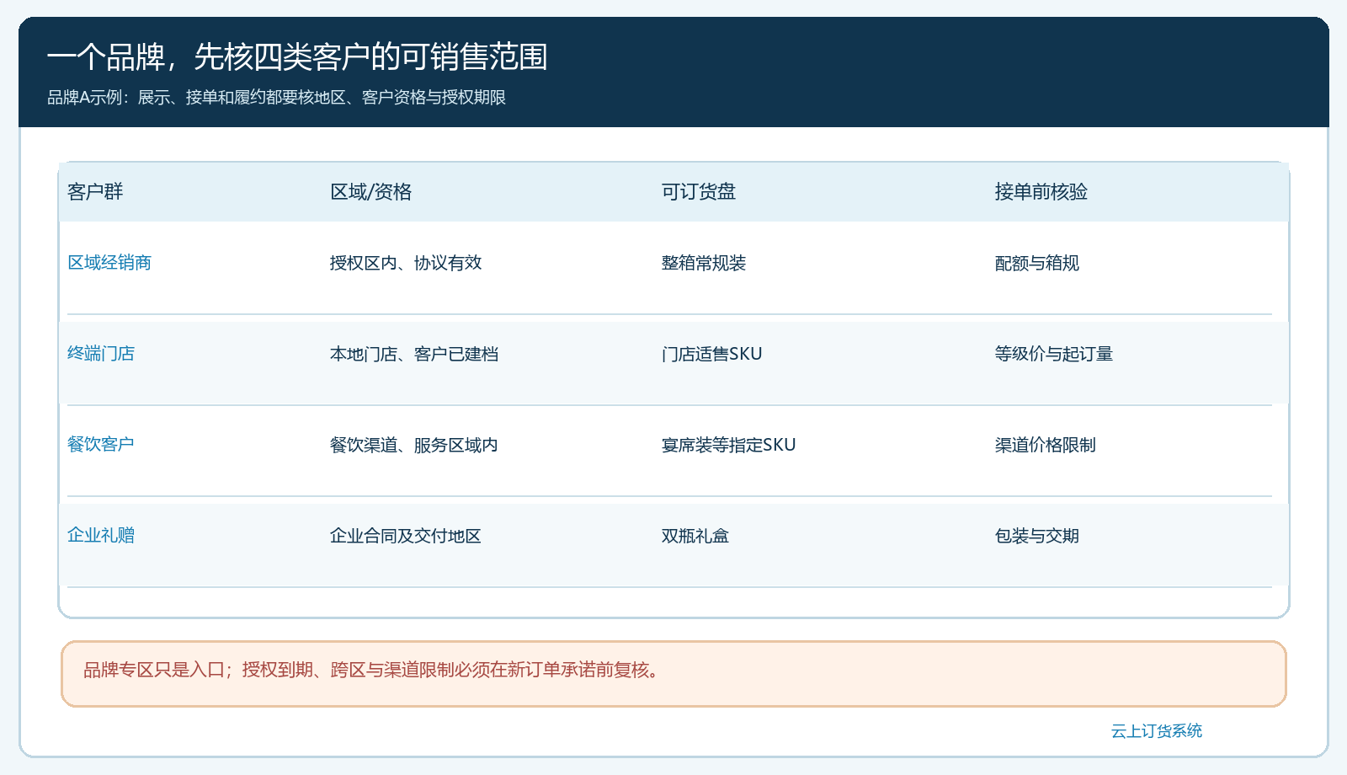Select the 渠道价格限制 cell
Image resolution: width=1347 pixels, height=775 pixels.
pos(1046,445)
